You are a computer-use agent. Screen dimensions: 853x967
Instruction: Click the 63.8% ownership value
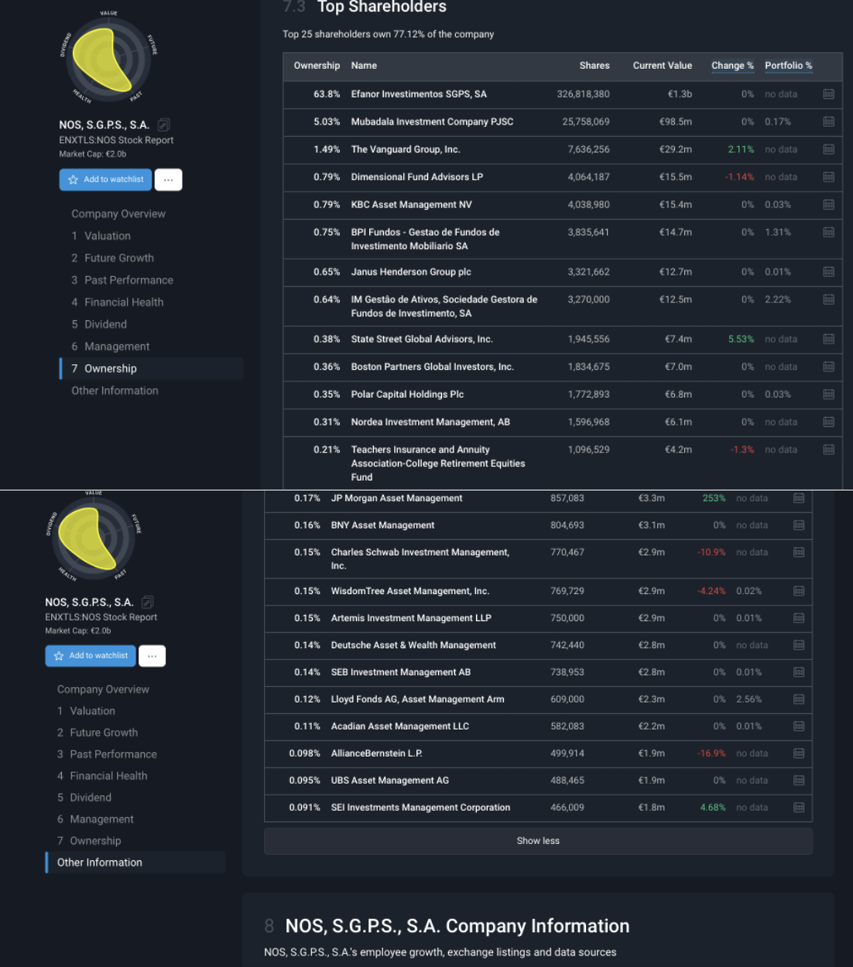click(x=327, y=94)
